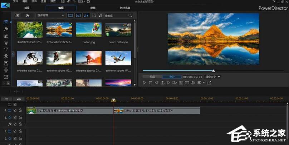Screen dimensions: 289x145
Task: Open the Voice-Over microphone room
Action: pyautogui.click(x=6, y=70)
